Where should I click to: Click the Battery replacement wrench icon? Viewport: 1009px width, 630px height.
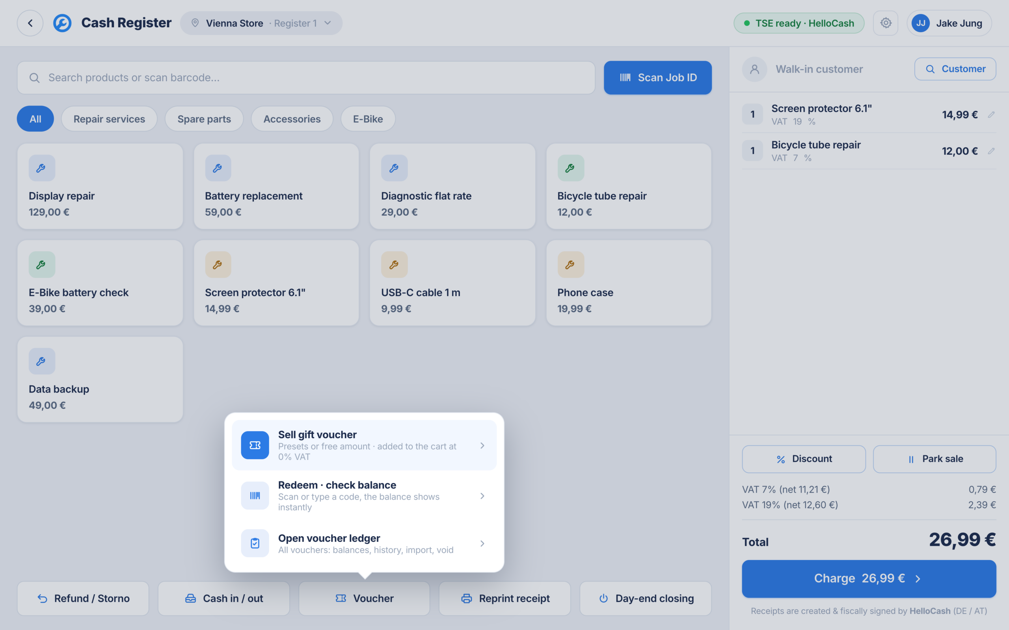(x=218, y=168)
